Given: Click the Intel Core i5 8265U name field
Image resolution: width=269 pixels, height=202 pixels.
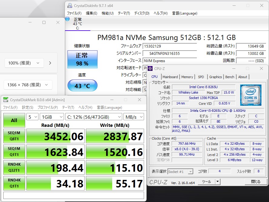Looking at the screenshot, I should [203, 87].
